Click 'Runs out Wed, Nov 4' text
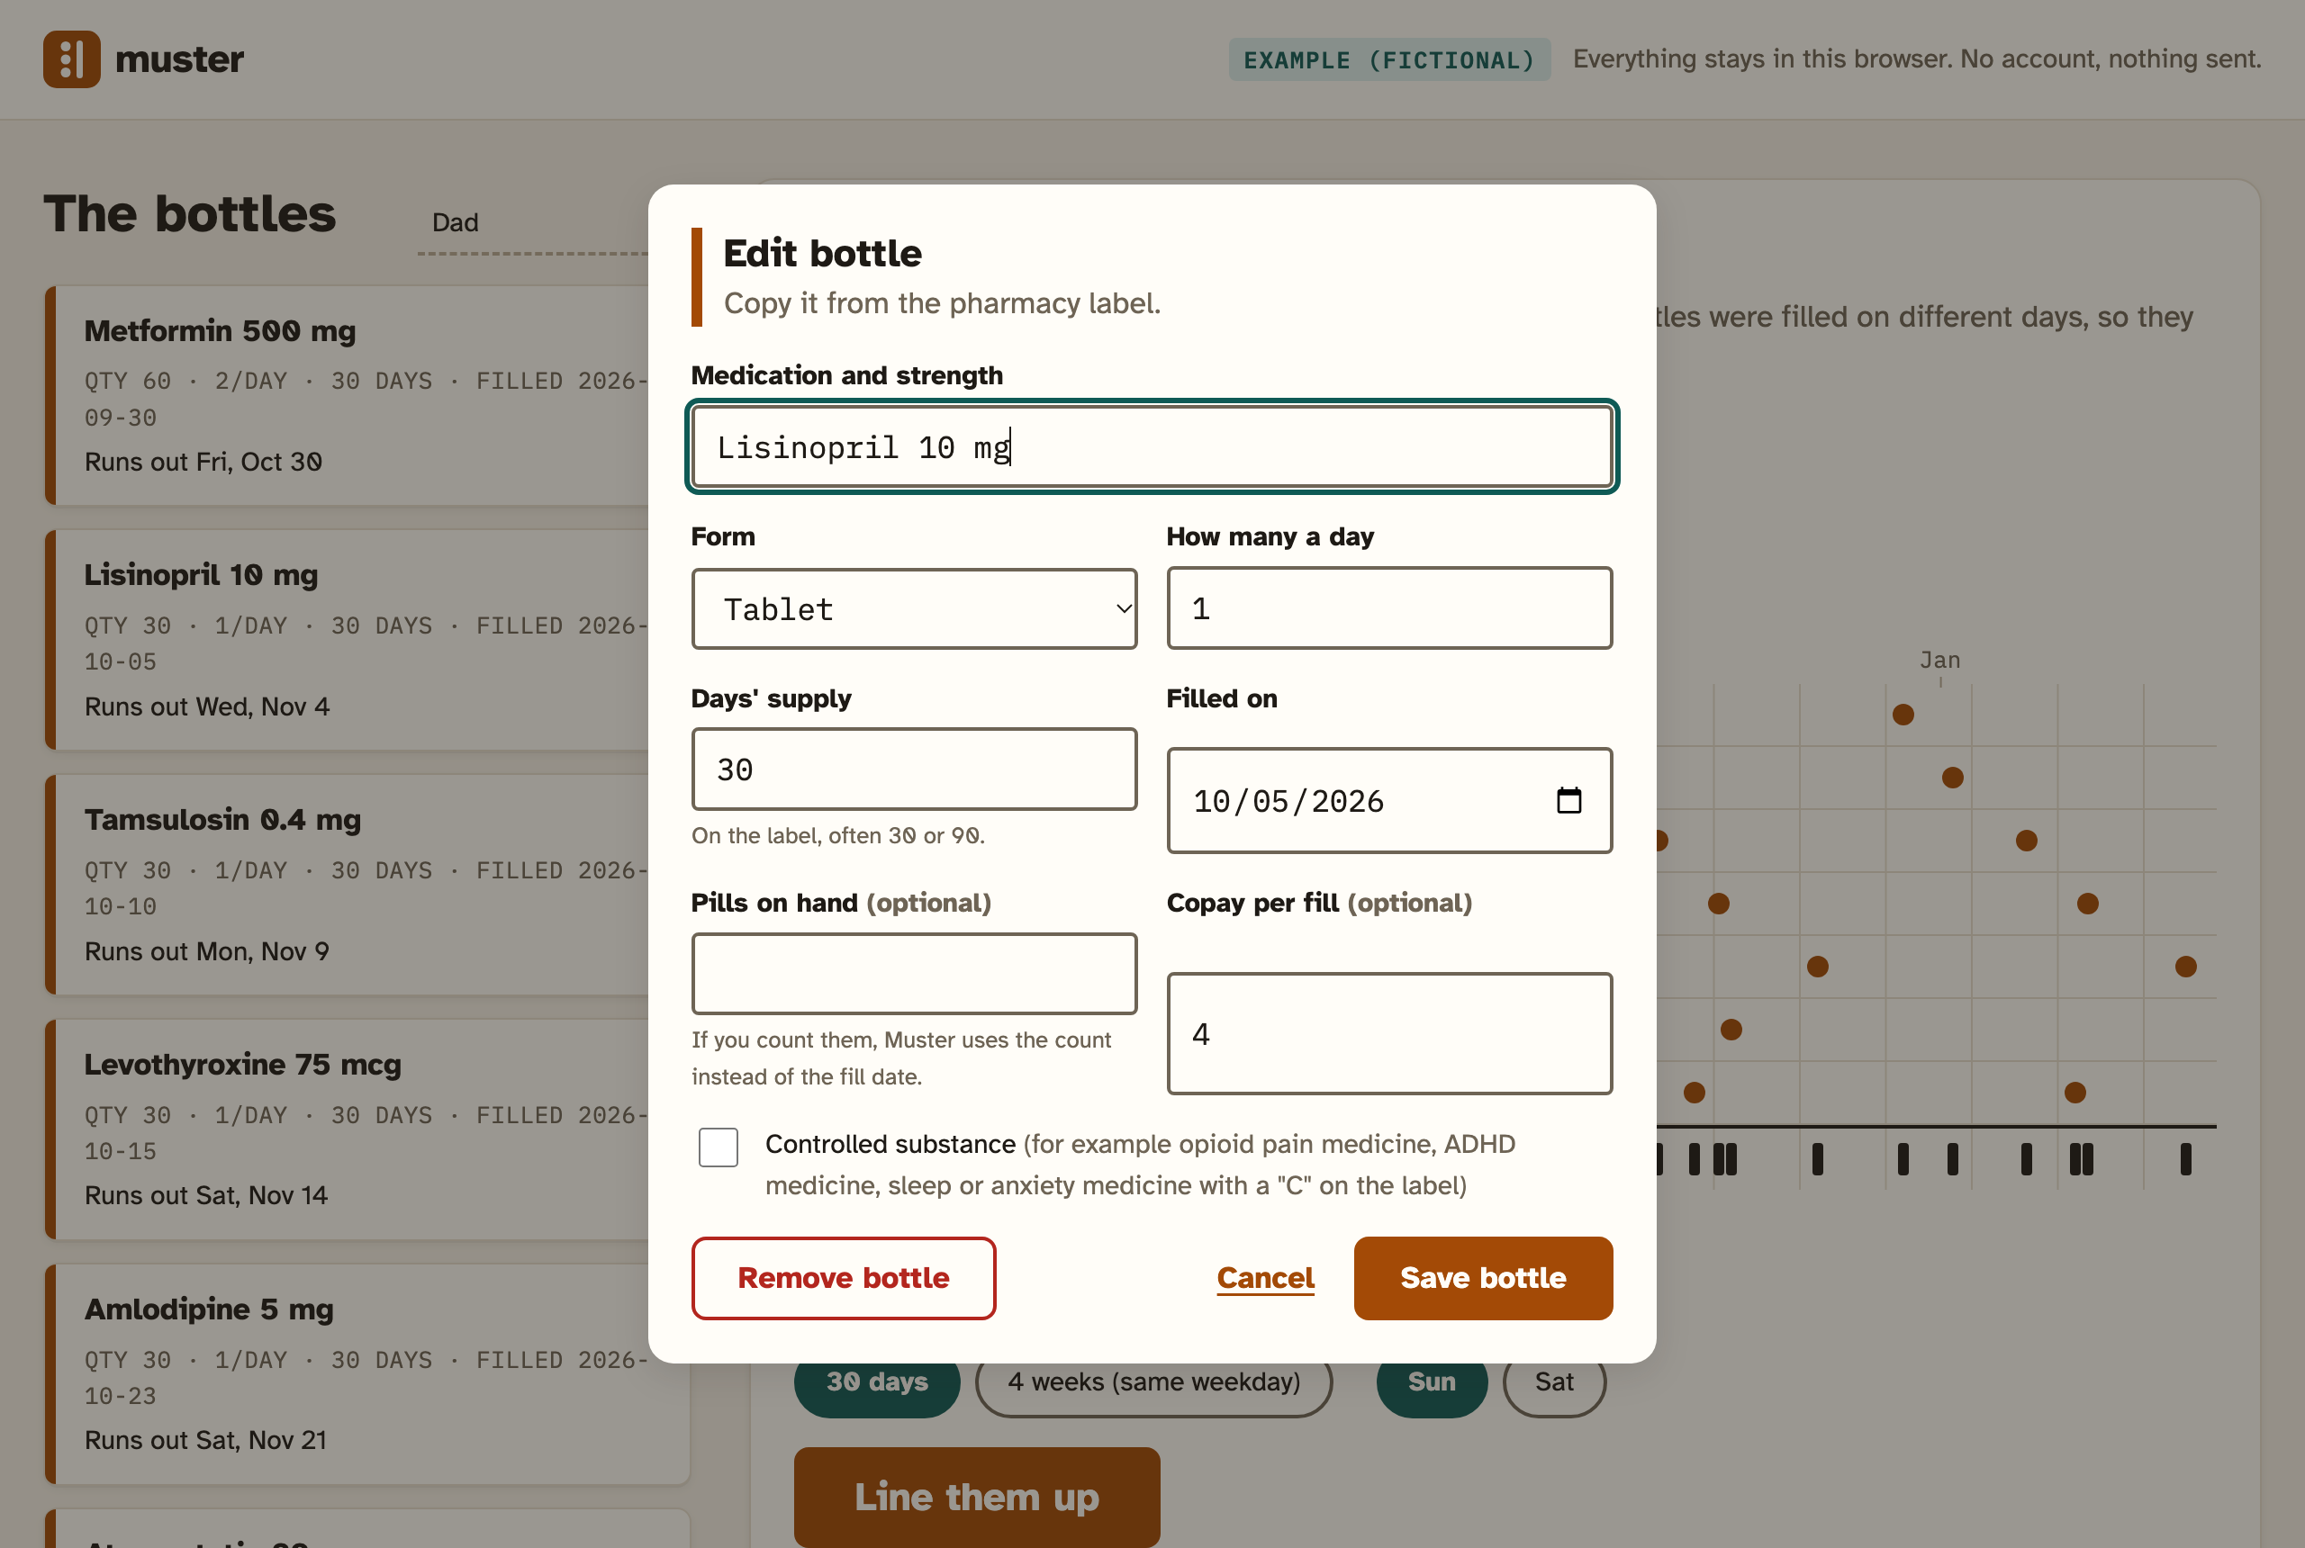2305x1548 pixels. 206,706
